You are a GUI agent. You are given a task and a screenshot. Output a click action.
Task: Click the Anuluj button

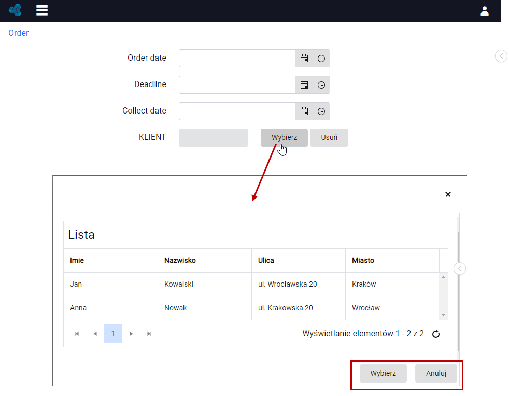tap(436, 373)
